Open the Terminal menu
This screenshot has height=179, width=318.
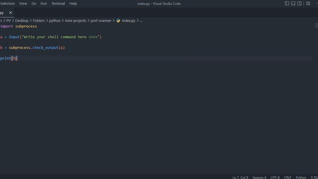click(58, 3)
